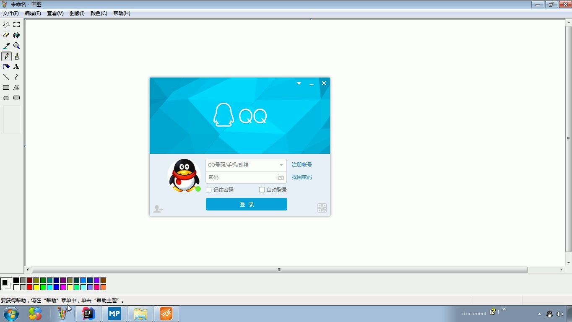Open the QQ title bar settings triangle
The height and width of the screenshot is (322, 572).
tap(299, 83)
